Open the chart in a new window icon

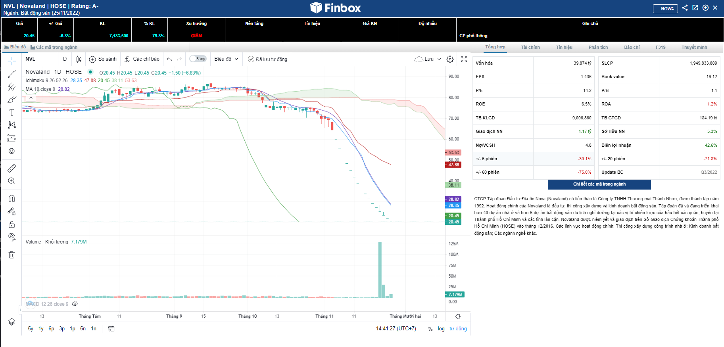695,8
